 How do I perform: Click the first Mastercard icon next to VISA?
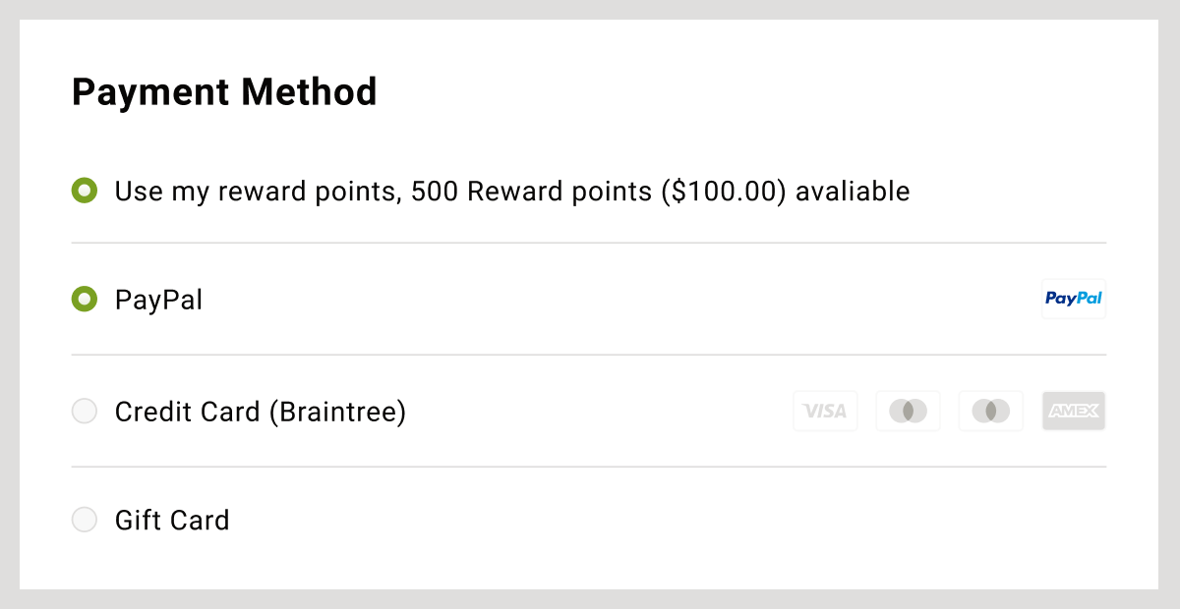coord(908,411)
